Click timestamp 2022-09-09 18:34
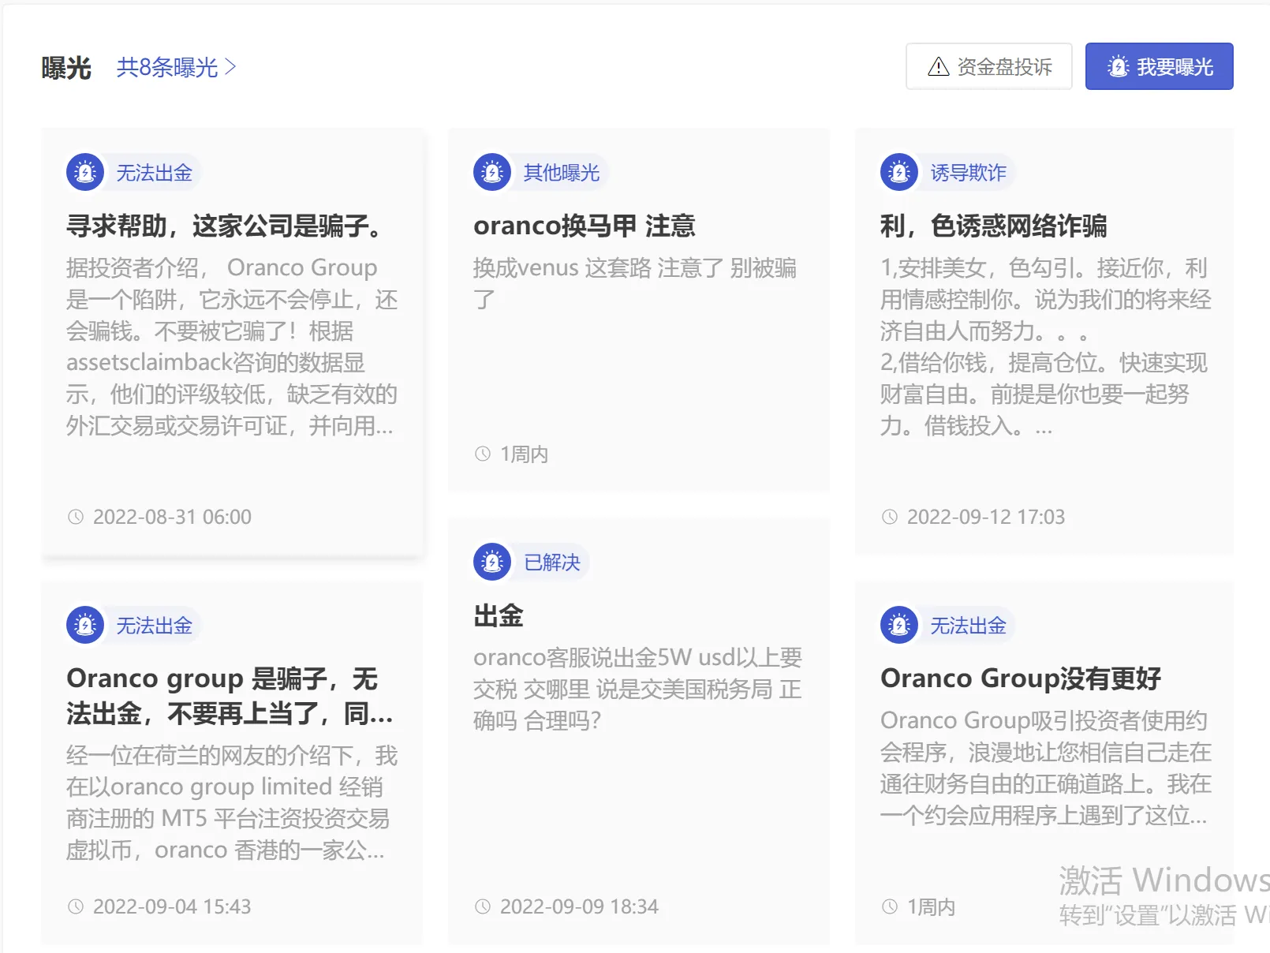1270x953 pixels. tap(579, 906)
